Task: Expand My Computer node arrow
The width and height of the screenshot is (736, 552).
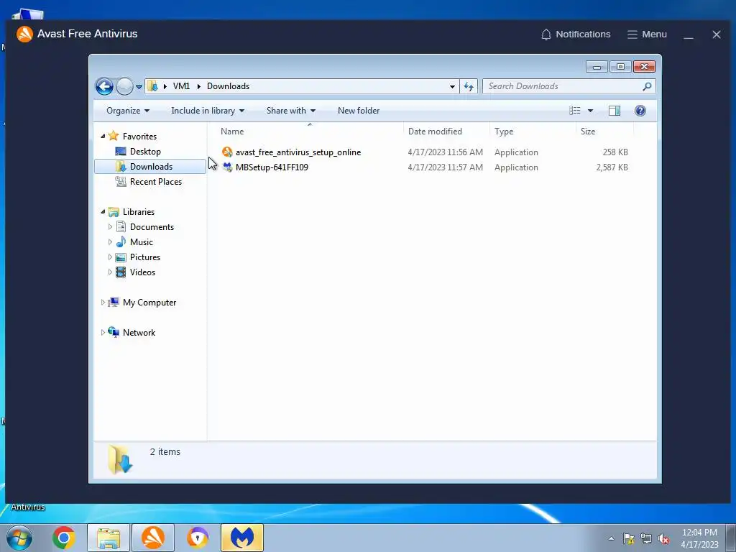Action: tap(103, 303)
